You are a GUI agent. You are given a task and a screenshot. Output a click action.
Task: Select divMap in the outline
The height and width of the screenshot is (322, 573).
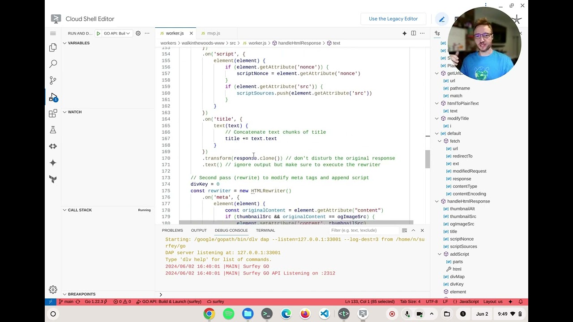point(457,276)
